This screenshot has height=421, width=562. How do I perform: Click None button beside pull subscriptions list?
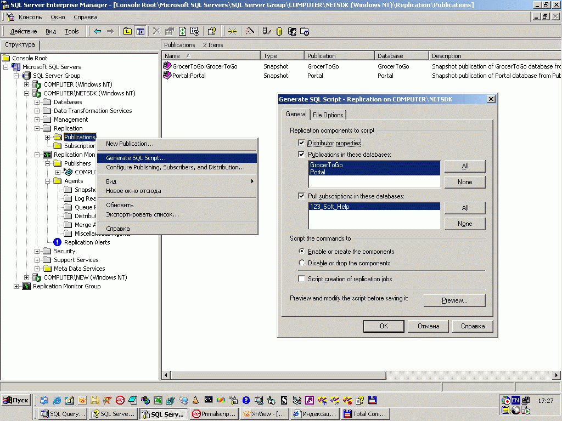click(465, 224)
